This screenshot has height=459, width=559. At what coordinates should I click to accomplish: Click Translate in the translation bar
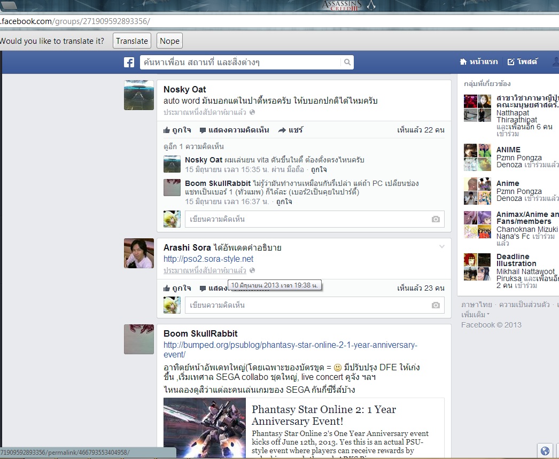coord(132,41)
